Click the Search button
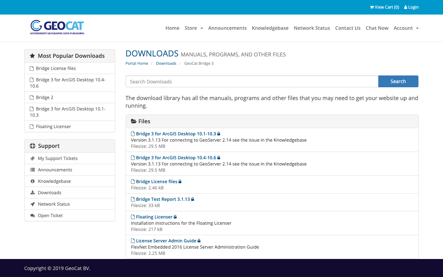The width and height of the screenshot is (443, 277). pyautogui.click(x=398, y=81)
